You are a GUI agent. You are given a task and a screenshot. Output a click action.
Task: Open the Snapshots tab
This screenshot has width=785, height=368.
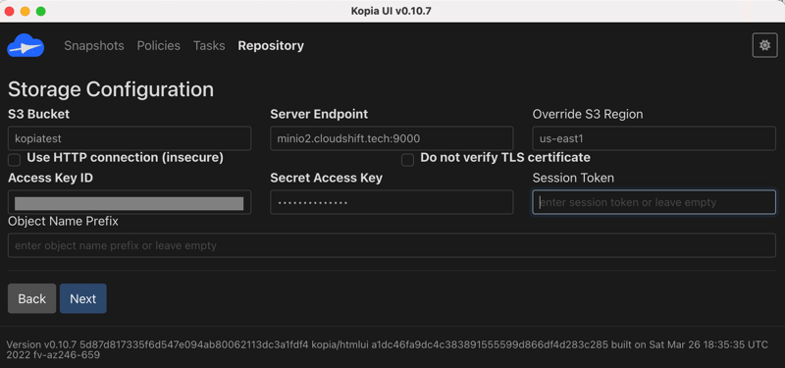(x=94, y=45)
